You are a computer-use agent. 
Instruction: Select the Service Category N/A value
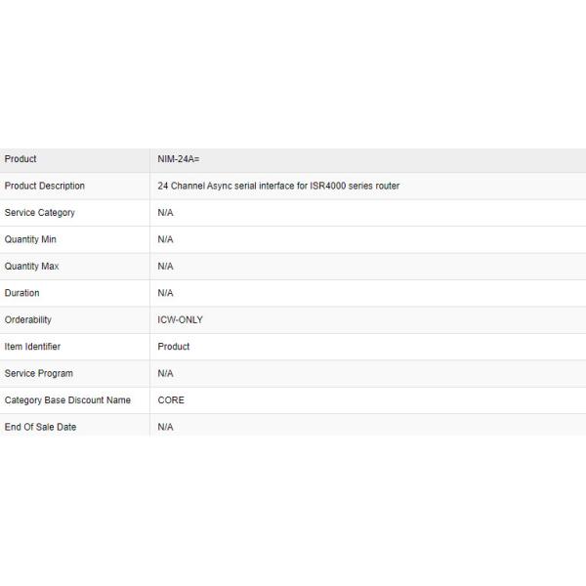click(x=166, y=213)
